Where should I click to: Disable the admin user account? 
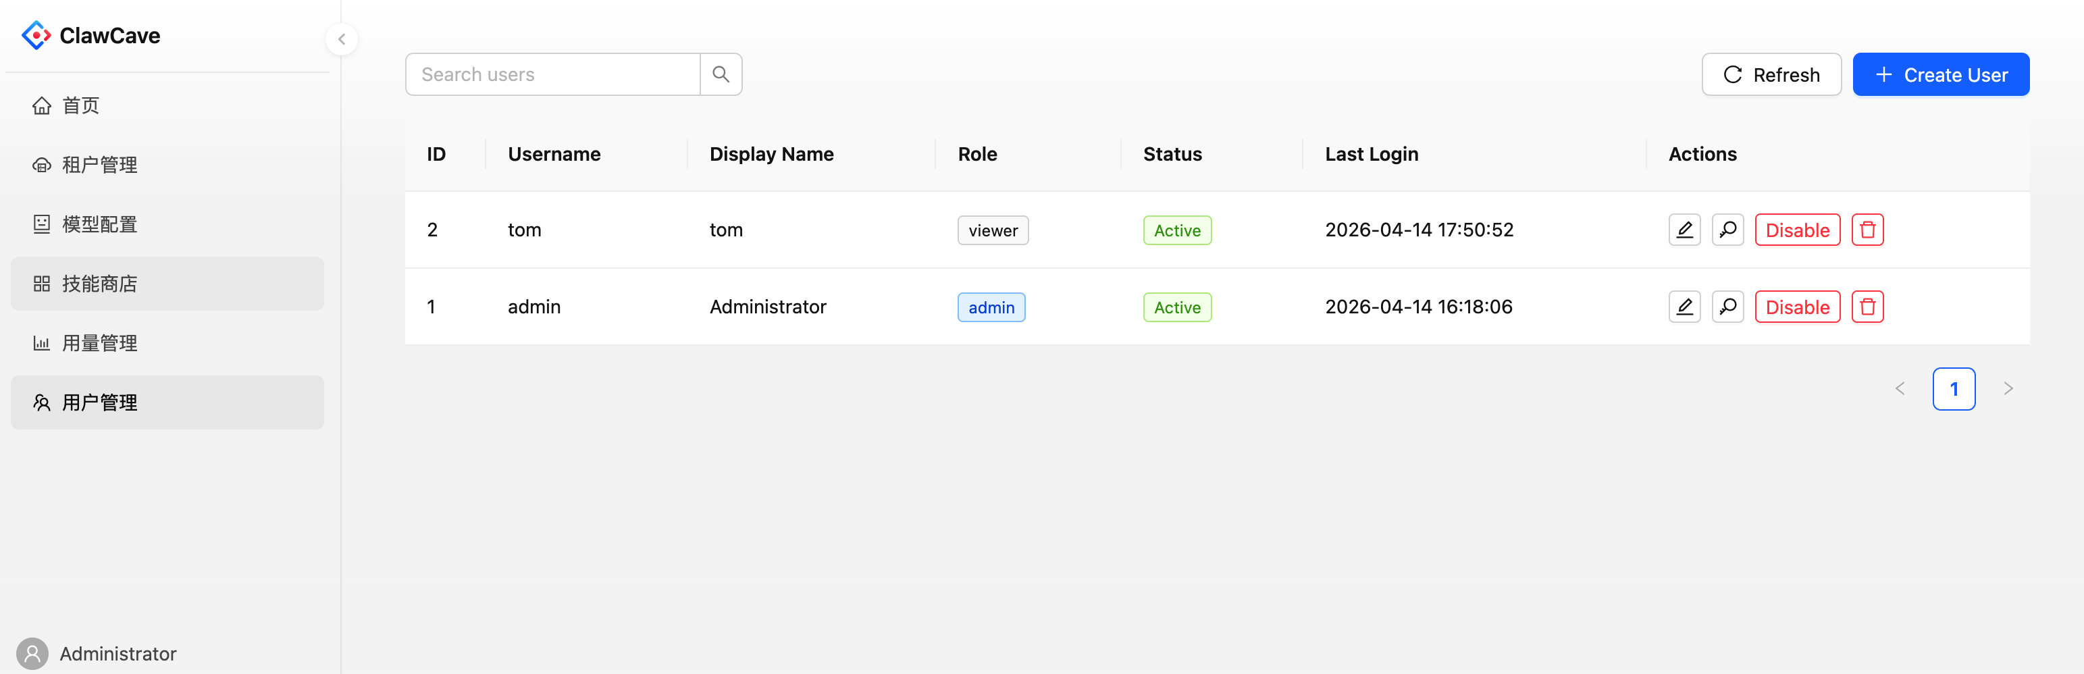click(1796, 307)
